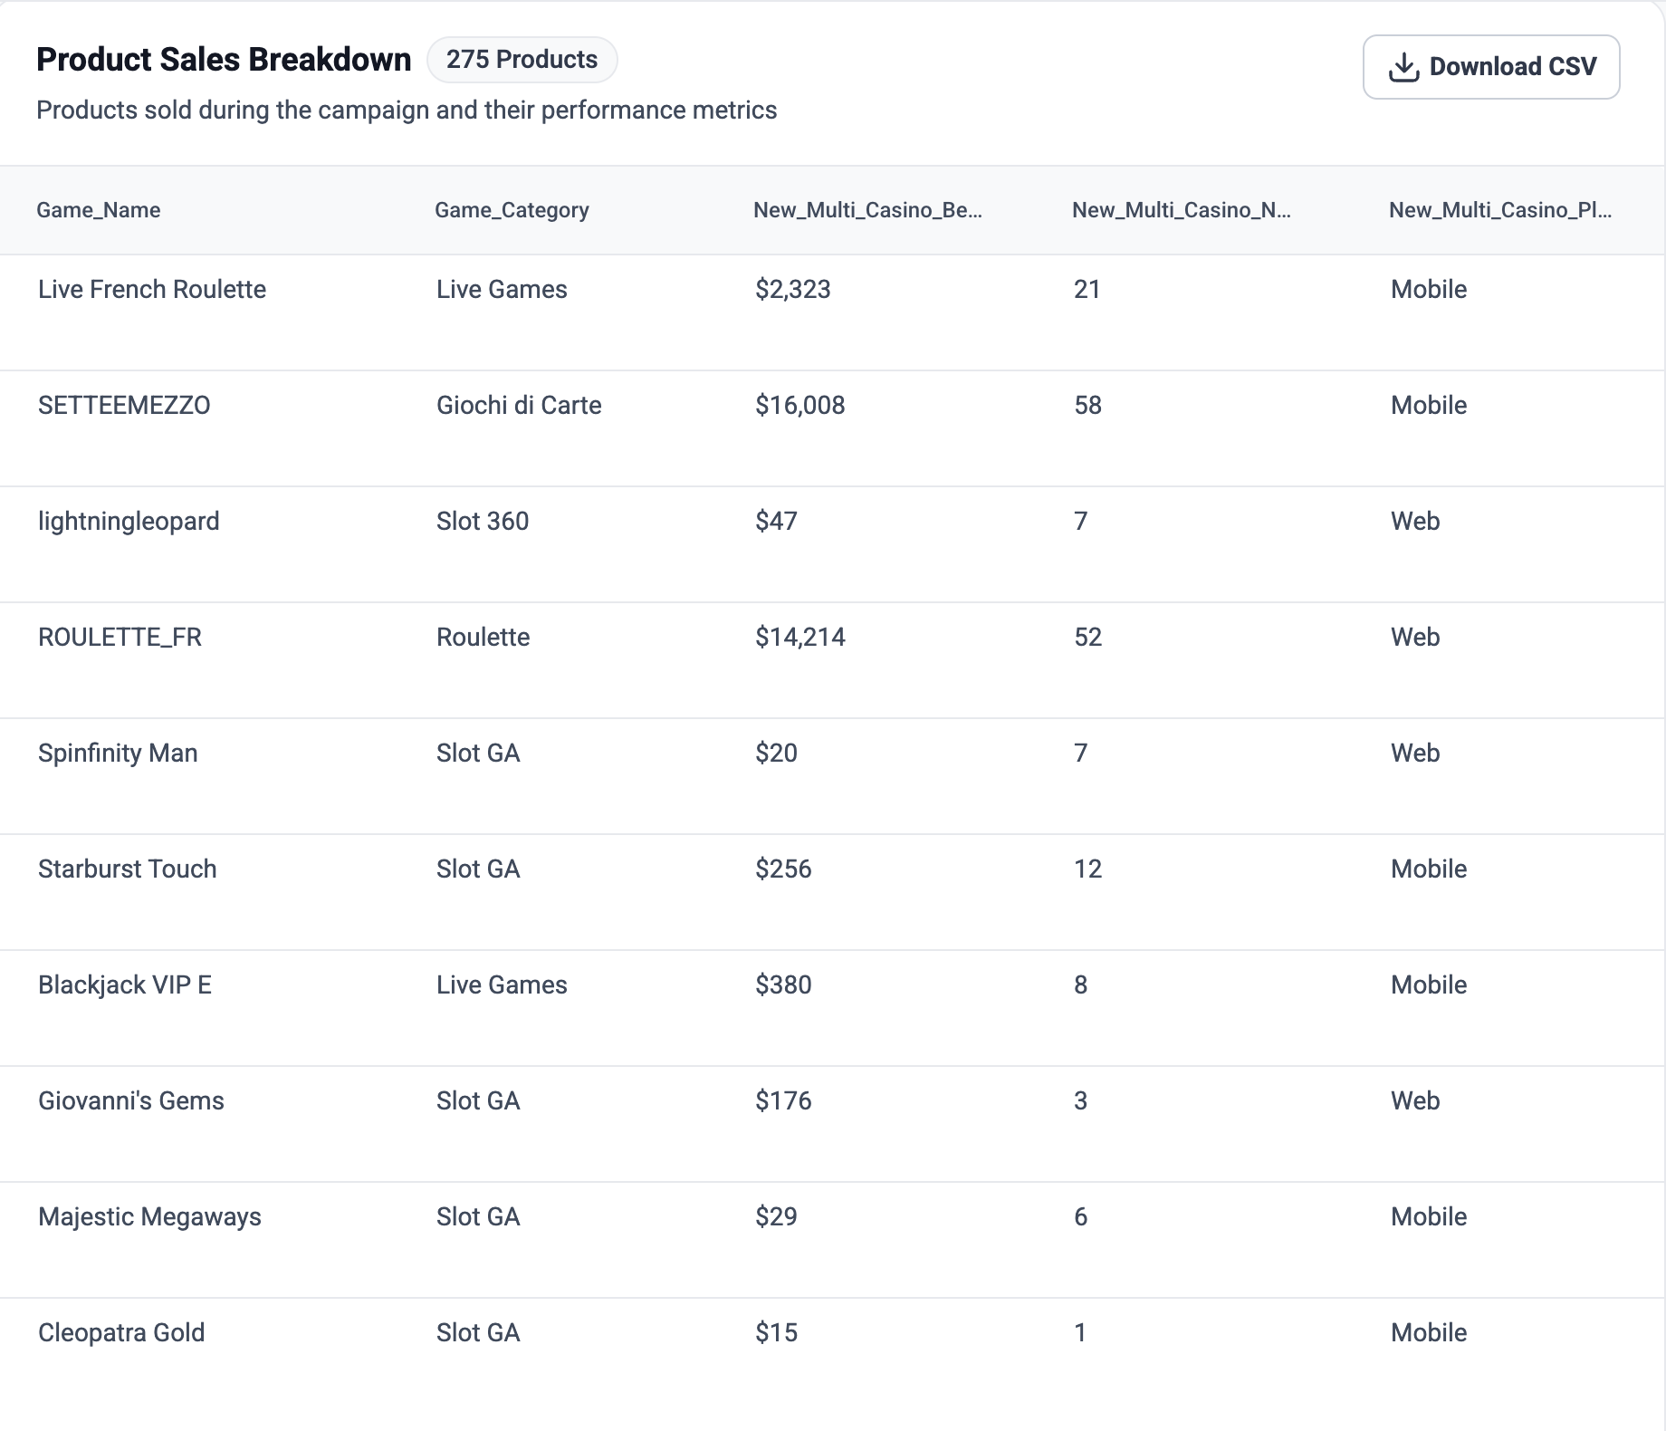The width and height of the screenshot is (1666, 1431).
Task: Select Slot GA category in Giovanni's Gems row
Action: (x=478, y=1101)
